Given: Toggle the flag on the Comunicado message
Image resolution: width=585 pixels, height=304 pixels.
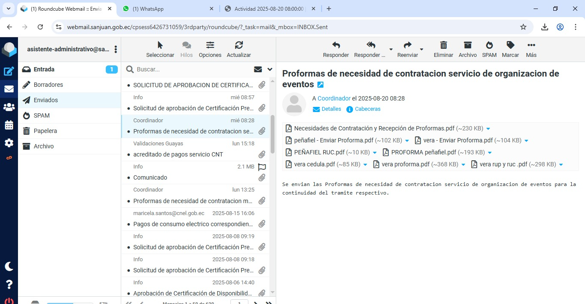Looking at the screenshot, I should (262, 167).
